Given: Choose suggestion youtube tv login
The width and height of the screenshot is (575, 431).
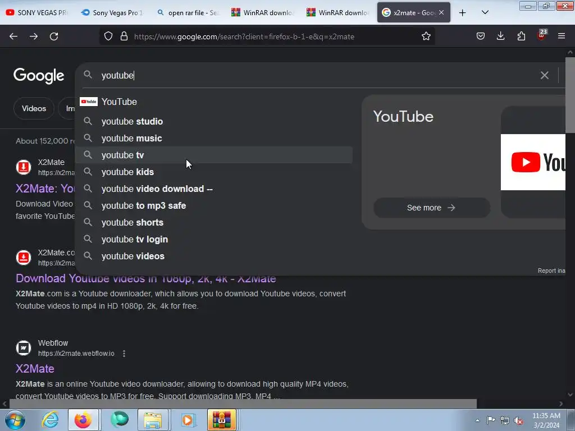Looking at the screenshot, I should tap(214, 239).
